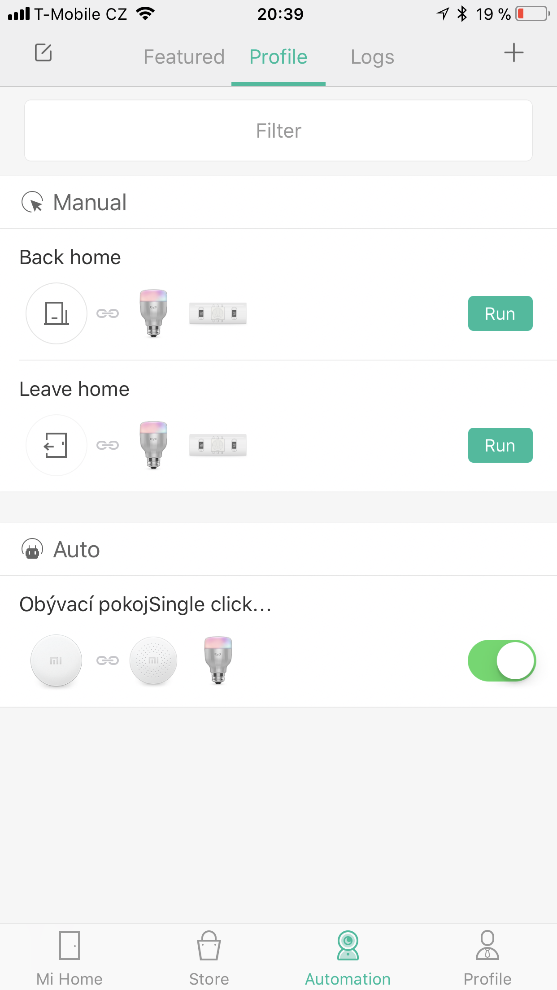
Task: Tap the LED strip in Back home
Action: click(218, 313)
